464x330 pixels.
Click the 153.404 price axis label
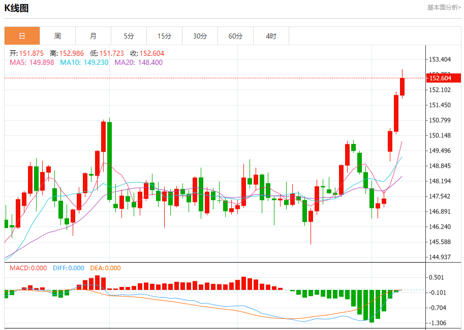(x=440, y=60)
